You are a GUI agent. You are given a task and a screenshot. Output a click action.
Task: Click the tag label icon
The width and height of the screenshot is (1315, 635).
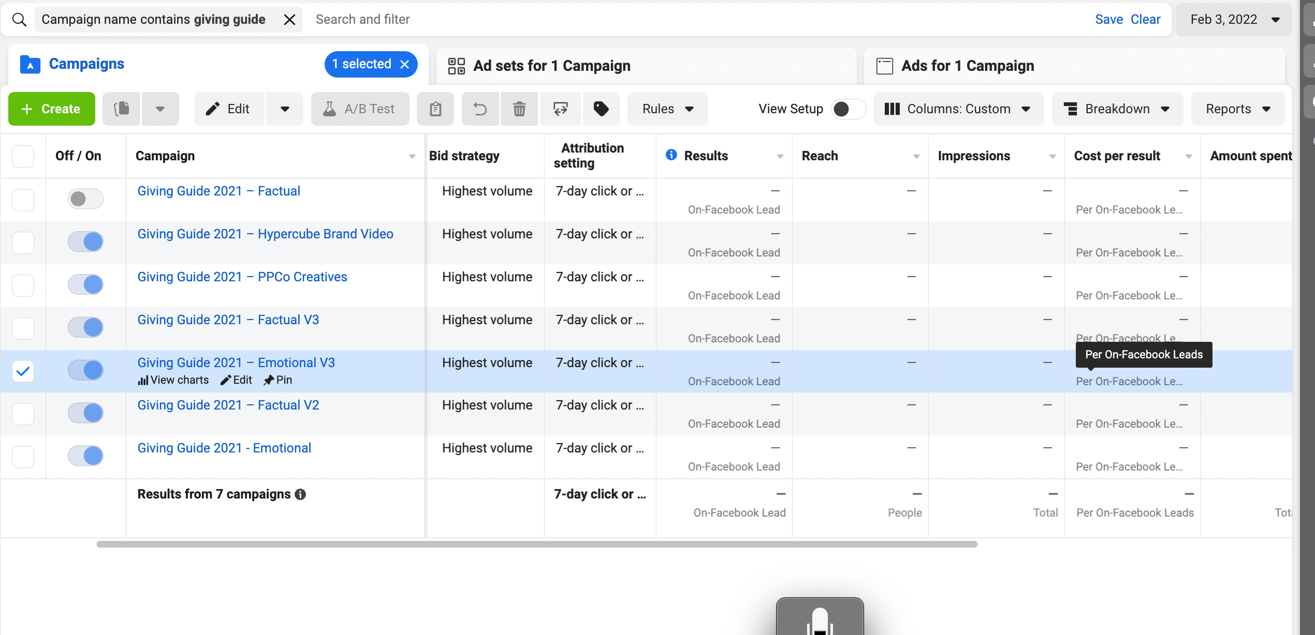pyautogui.click(x=601, y=109)
